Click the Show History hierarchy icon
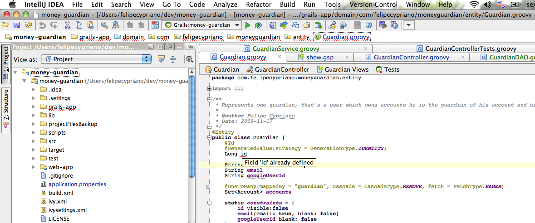The width and height of the screenshot is (535, 223). [307, 25]
